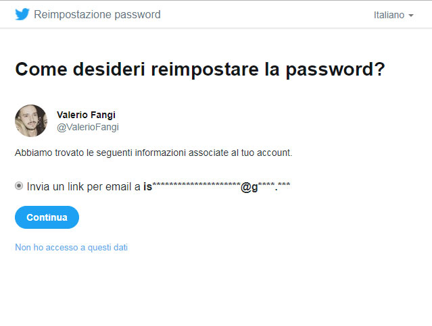
Task: Open the Italiano language dropdown
Action: click(393, 15)
